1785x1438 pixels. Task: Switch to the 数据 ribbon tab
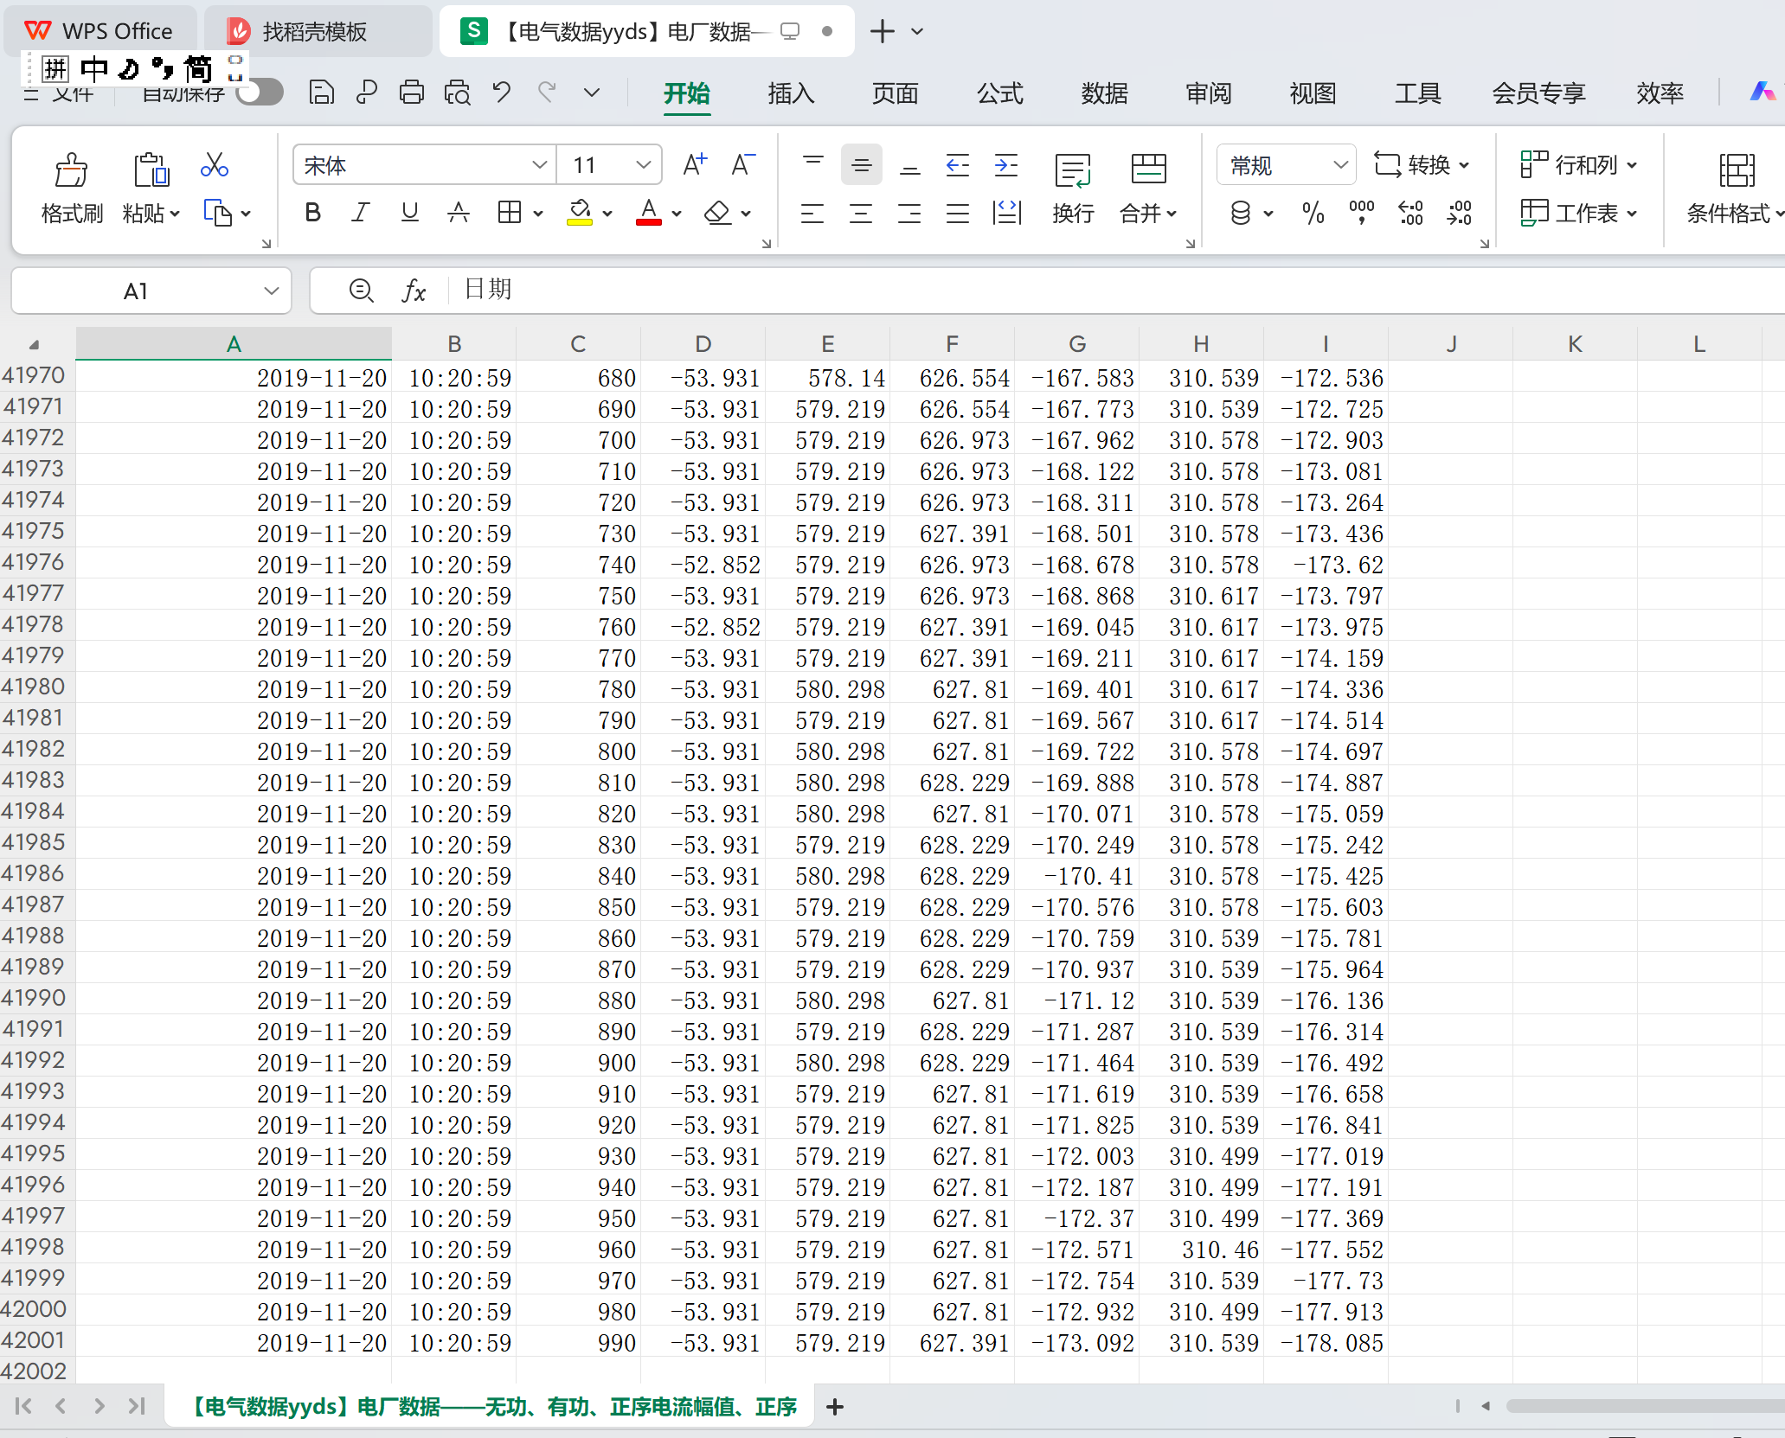[1104, 93]
